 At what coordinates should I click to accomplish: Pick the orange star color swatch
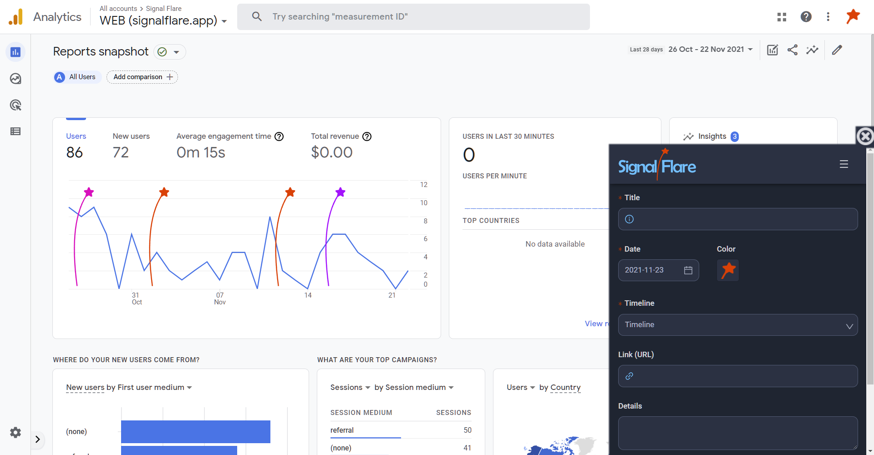[728, 270]
